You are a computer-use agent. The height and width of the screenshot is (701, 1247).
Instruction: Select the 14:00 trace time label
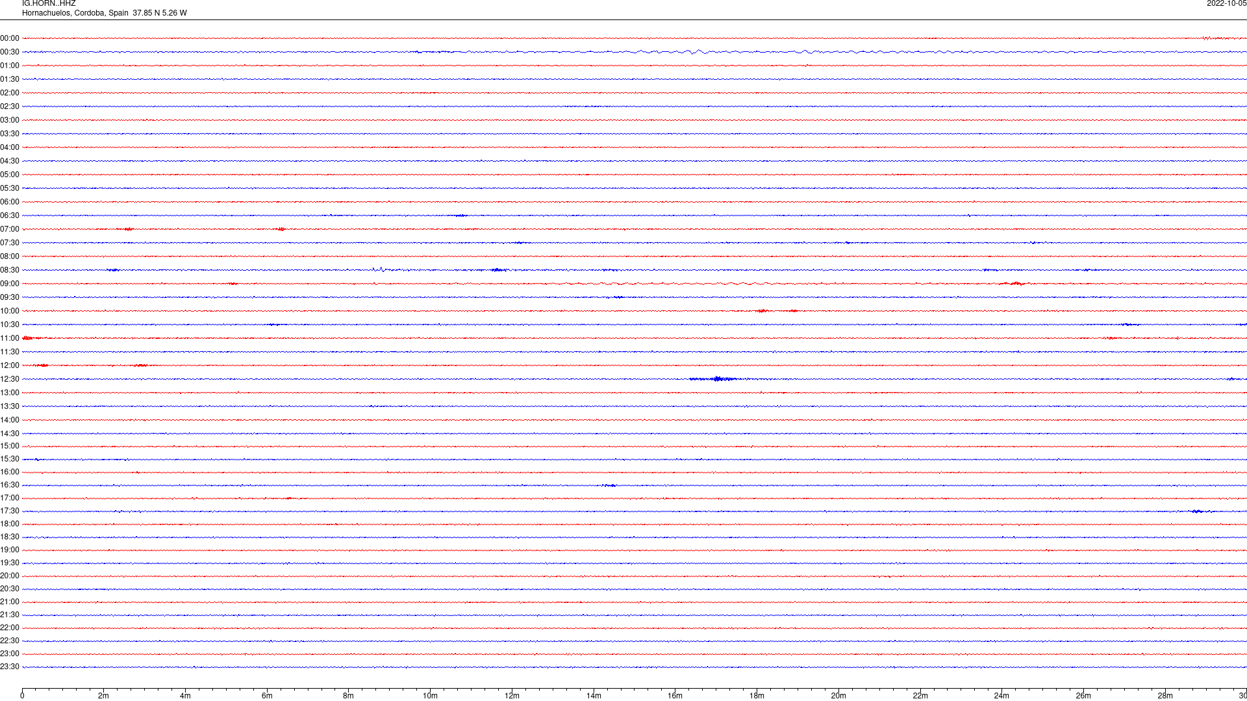point(10,420)
